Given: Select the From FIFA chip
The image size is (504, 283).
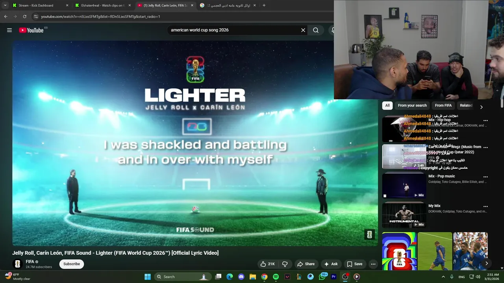Looking at the screenshot, I should click(443, 105).
